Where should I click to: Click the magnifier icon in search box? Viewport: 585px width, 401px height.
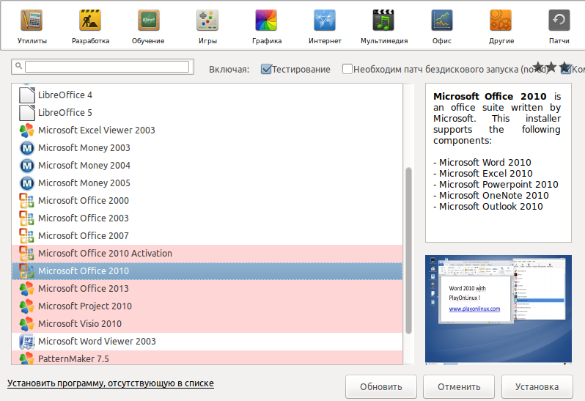(x=18, y=66)
